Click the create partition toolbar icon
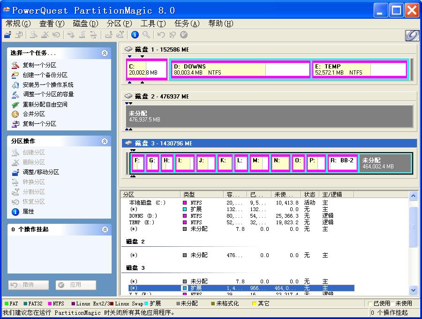The image size is (422, 319). pyautogui.click(x=33, y=35)
